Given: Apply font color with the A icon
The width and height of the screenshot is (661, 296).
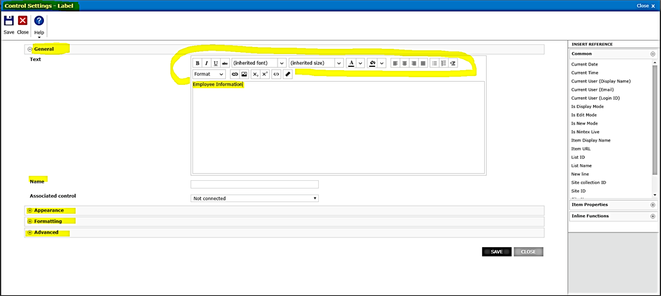Looking at the screenshot, I should [x=351, y=63].
